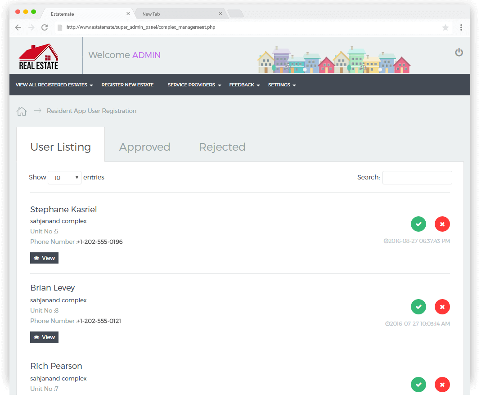Open View details for Brian Levey
Screen dimensions: 486x403
tap(44, 337)
